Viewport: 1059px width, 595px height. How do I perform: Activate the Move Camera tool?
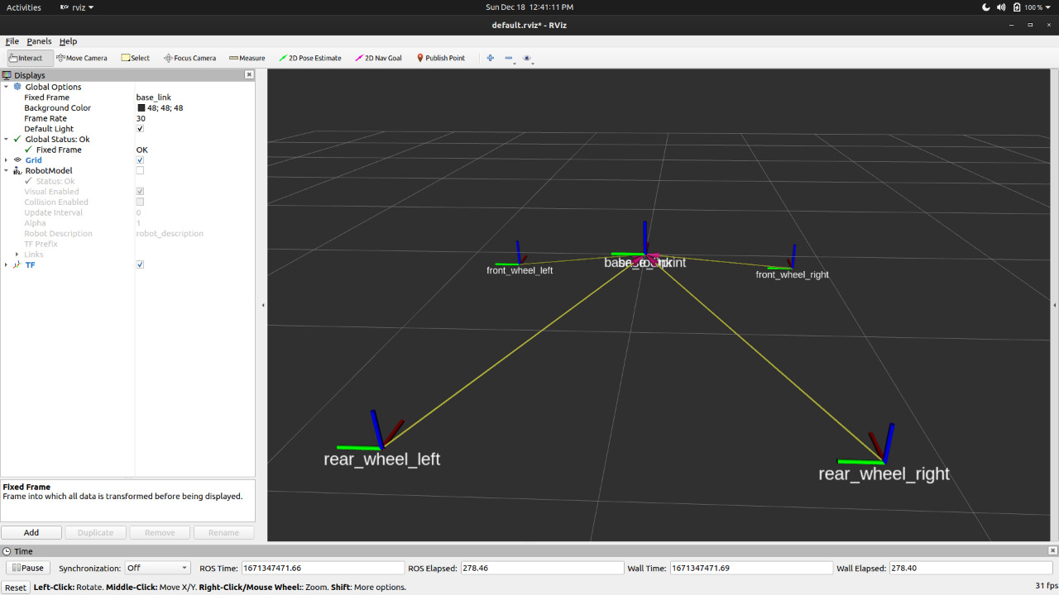point(81,58)
